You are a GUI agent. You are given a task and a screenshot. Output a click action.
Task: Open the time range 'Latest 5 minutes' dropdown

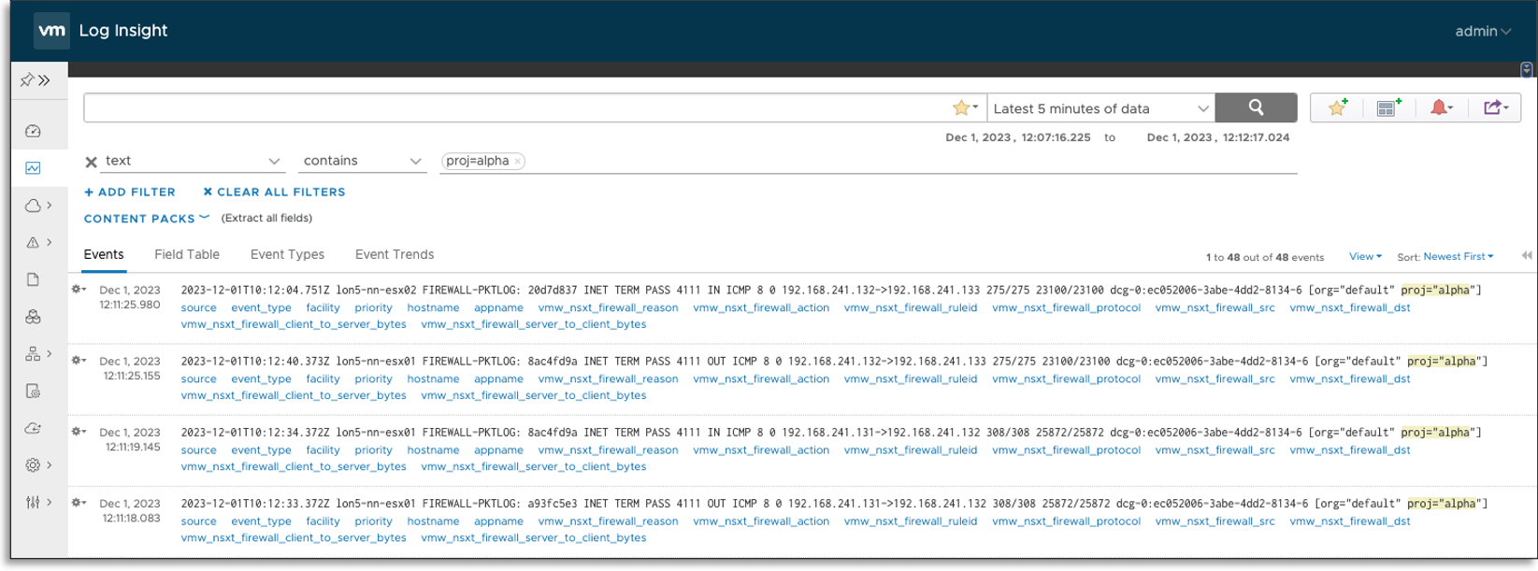tap(1100, 108)
